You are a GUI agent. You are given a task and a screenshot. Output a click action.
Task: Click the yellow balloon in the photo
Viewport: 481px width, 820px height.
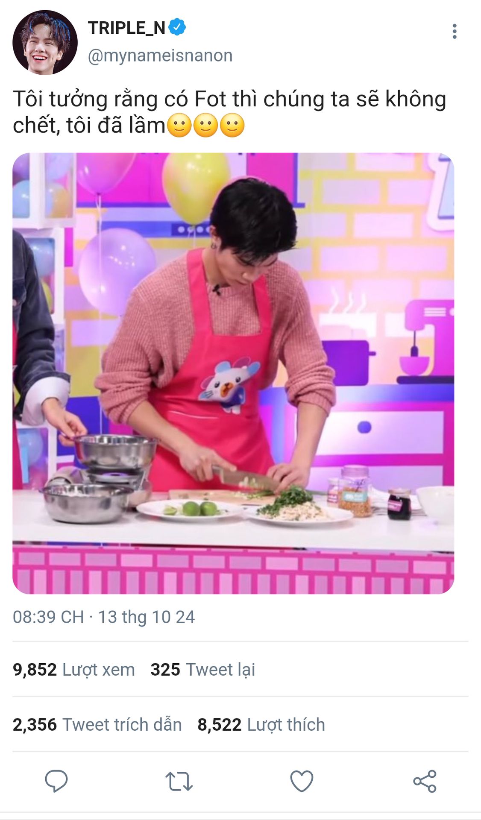coord(194,188)
